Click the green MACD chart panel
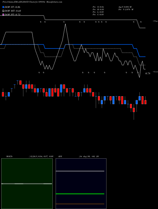The height and width of the screenshot is (209, 158). click(27, 184)
